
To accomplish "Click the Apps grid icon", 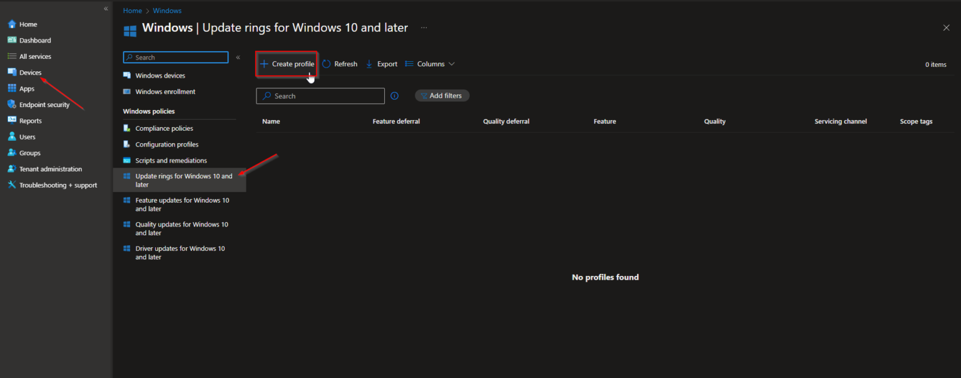I will pos(12,89).
